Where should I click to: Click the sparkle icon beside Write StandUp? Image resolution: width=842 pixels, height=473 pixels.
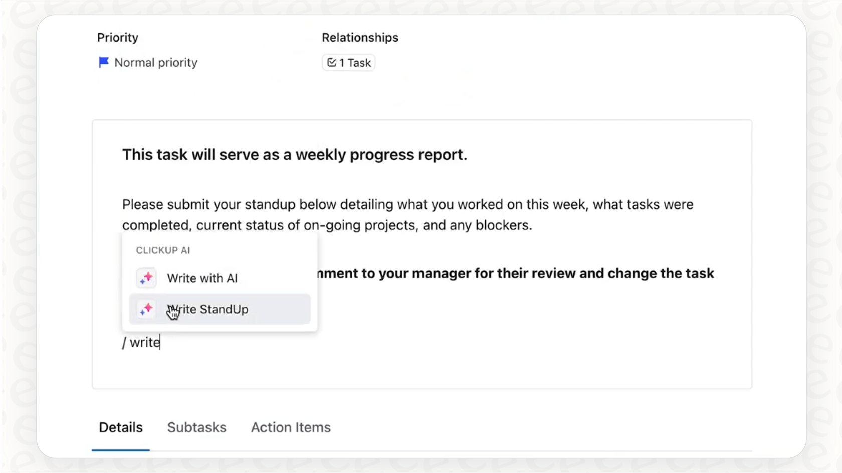[146, 309]
